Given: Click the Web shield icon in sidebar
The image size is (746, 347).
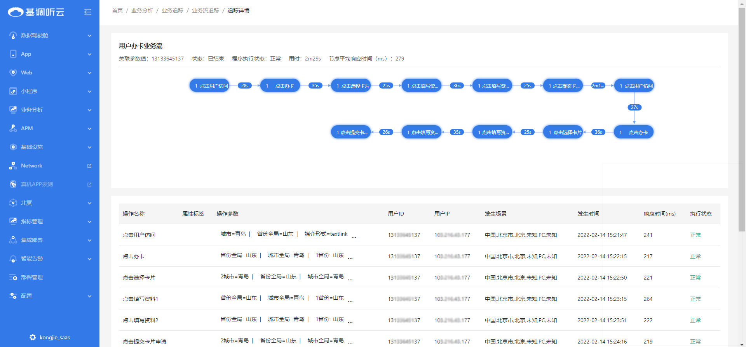Looking at the screenshot, I should point(13,73).
